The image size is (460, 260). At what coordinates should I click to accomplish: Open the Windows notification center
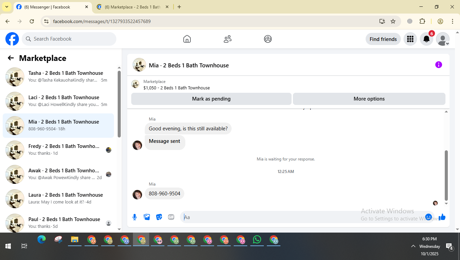tap(450, 246)
